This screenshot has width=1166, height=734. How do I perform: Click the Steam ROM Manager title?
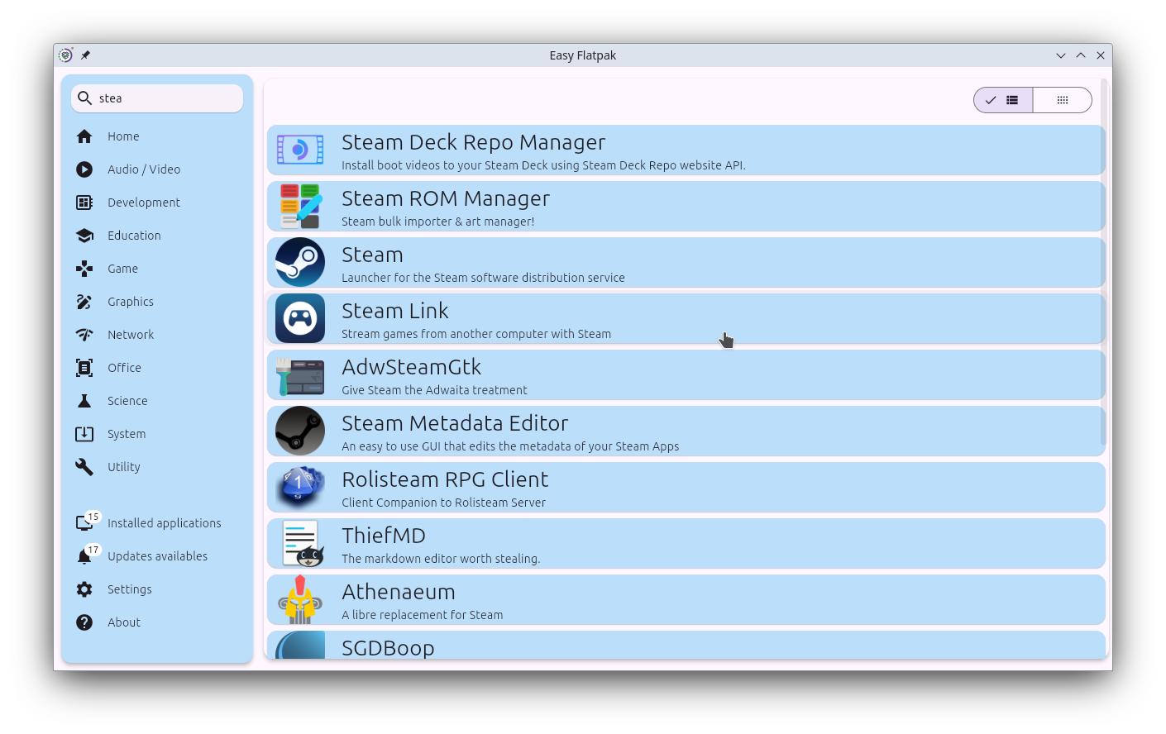pos(446,198)
